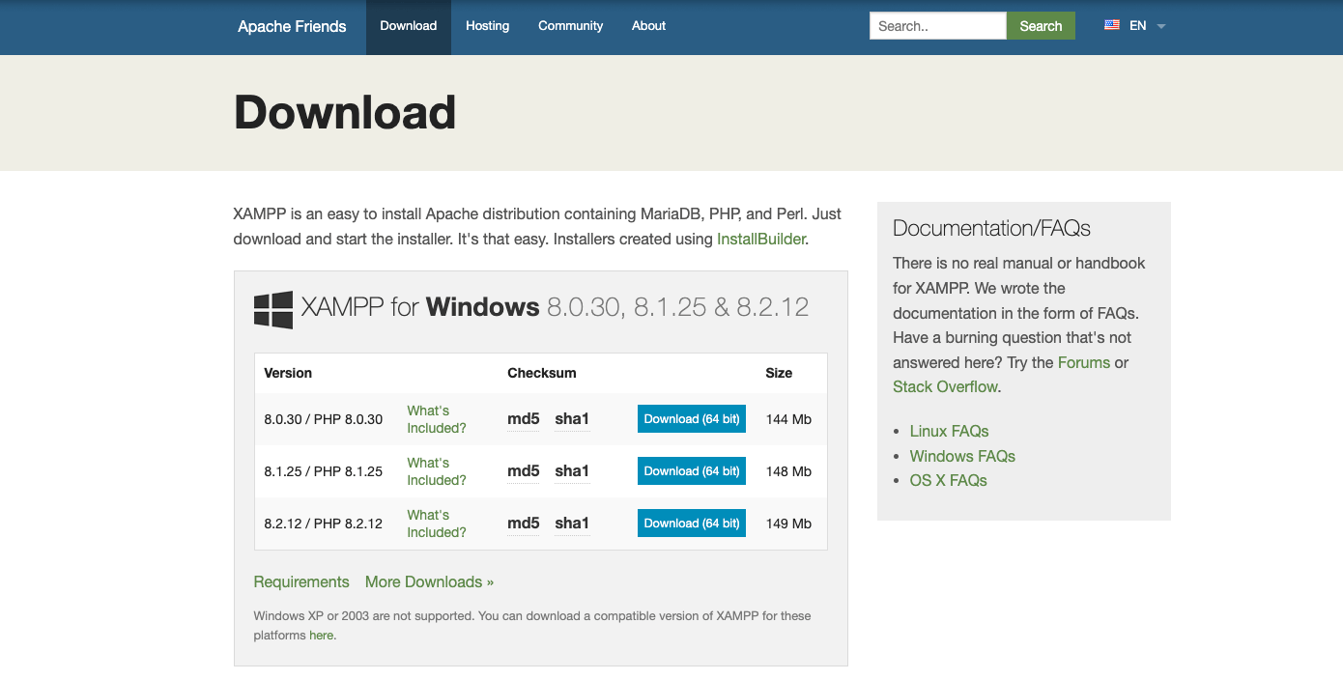This screenshot has height=680, width=1343.
Task: Visit the Stack Overflow link
Action: 945,386
